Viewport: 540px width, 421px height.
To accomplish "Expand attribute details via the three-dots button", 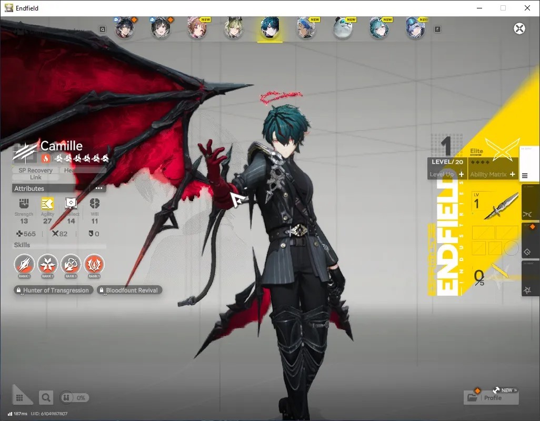I will tap(99, 188).
